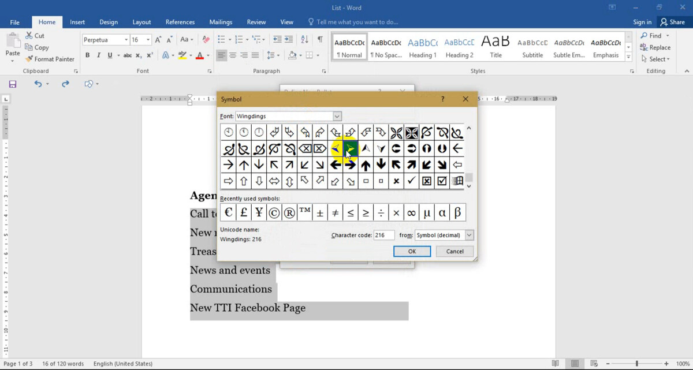Screen dimensions: 693x370
Task: Select the Euro symbol in recently used
Action: coord(228,212)
